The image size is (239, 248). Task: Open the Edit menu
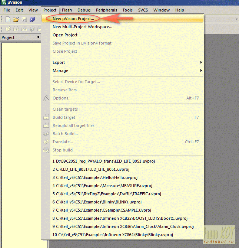pos(19,10)
